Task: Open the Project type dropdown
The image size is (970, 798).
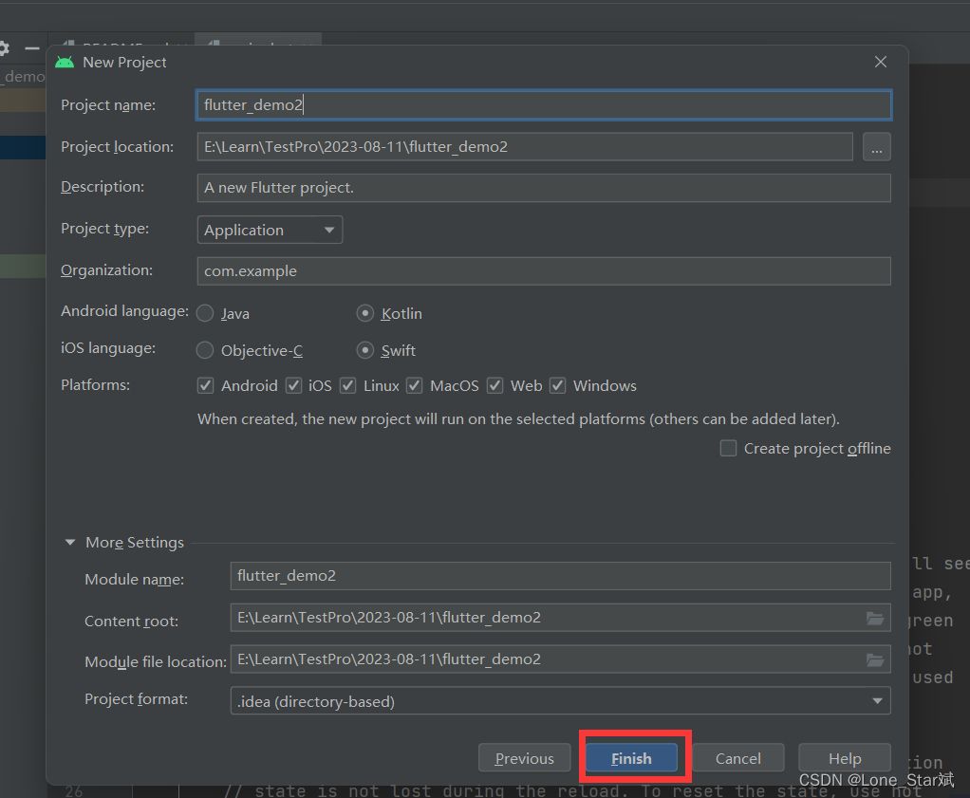Action: (270, 231)
